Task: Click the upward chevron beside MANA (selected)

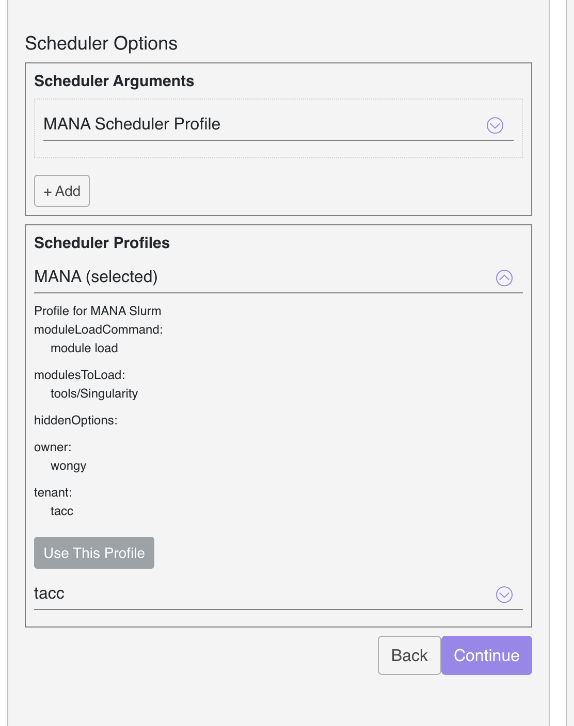Action: pyautogui.click(x=504, y=278)
